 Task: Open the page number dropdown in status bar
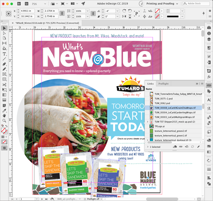(x=37, y=199)
